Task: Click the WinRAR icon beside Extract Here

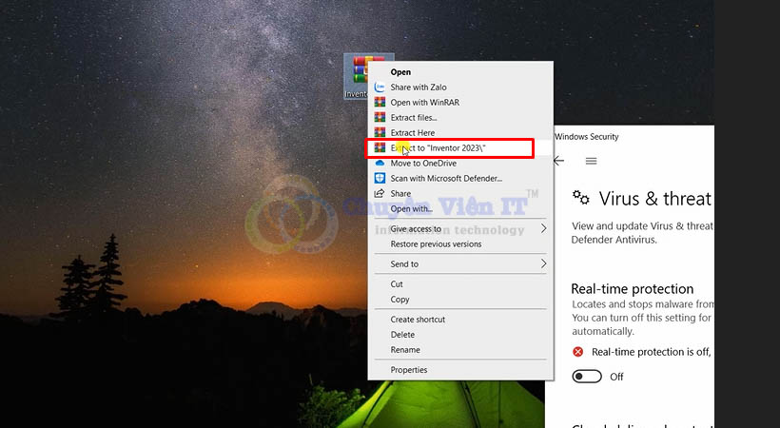Action: 380,133
